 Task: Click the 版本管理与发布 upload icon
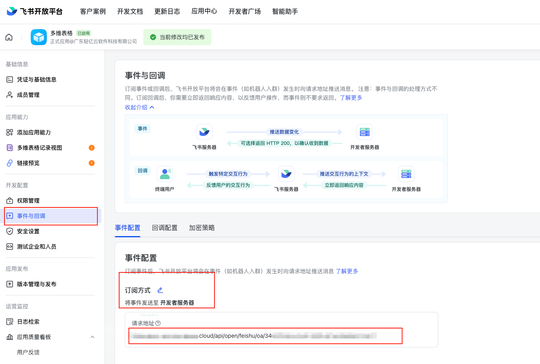[x=10, y=284]
